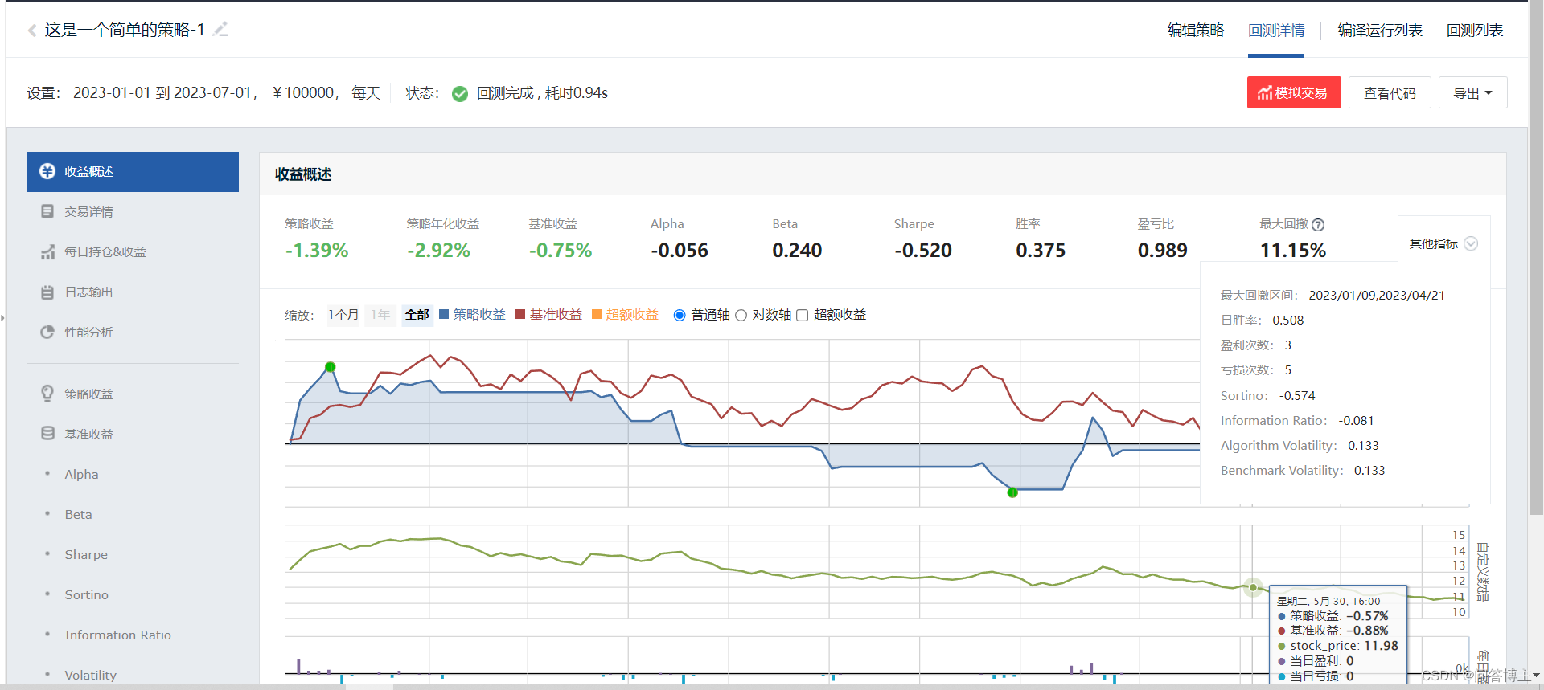Click the 最大回撤 value 11.15%
This screenshot has height=690, width=1544.
coord(1292,251)
